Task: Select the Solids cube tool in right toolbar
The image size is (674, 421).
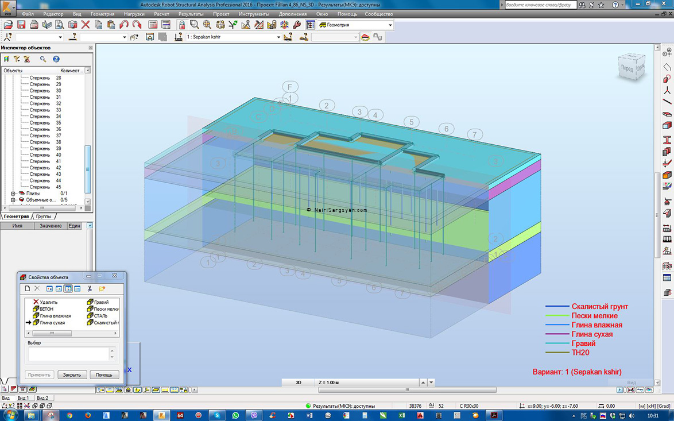Action: (x=667, y=126)
